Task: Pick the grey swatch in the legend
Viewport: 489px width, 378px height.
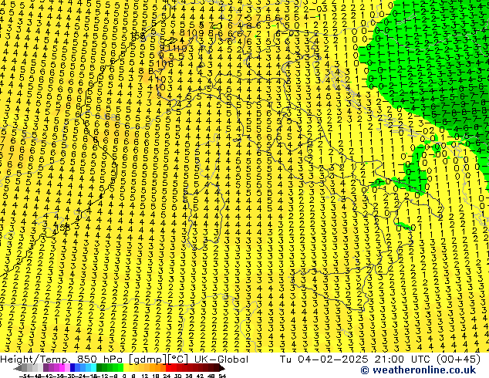Action: click(25, 367)
